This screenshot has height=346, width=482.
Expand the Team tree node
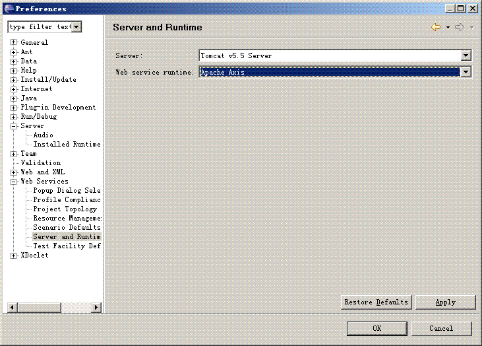(13, 154)
